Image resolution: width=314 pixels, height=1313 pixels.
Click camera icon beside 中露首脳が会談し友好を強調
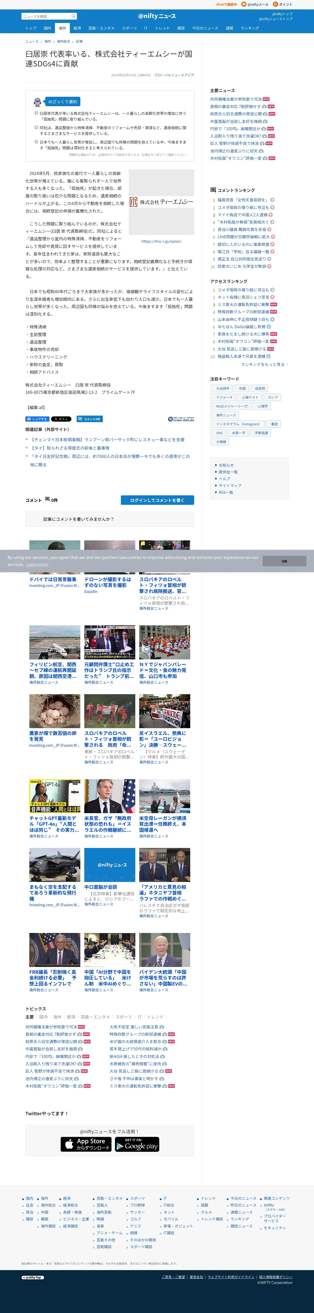[266, 121]
